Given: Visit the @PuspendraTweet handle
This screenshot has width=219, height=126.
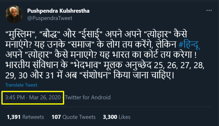Looking at the screenshot, I should tap(50, 18).
